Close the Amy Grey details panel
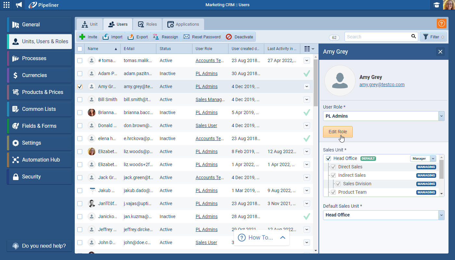455x260 pixels. (x=440, y=52)
